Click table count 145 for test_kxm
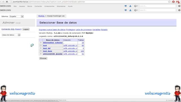The height and width of the screenshot is (102, 181). (82, 51)
